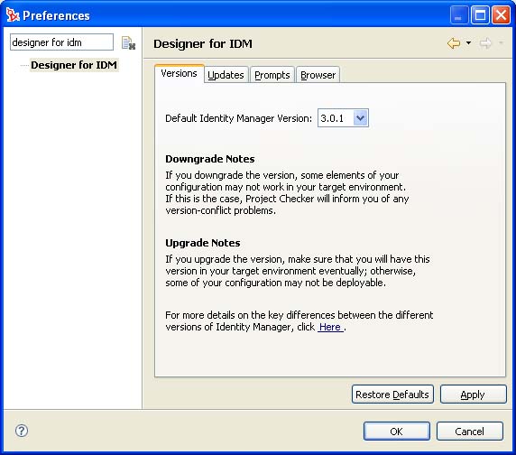The width and height of the screenshot is (516, 455).
Task: Confirm with the OK button
Action: (397, 431)
